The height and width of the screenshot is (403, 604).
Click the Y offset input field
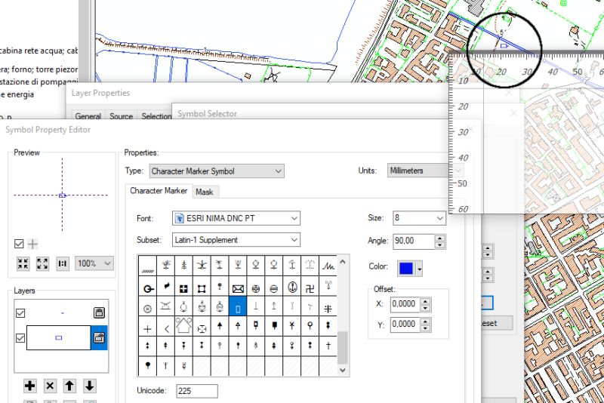[x=405, y=325]
